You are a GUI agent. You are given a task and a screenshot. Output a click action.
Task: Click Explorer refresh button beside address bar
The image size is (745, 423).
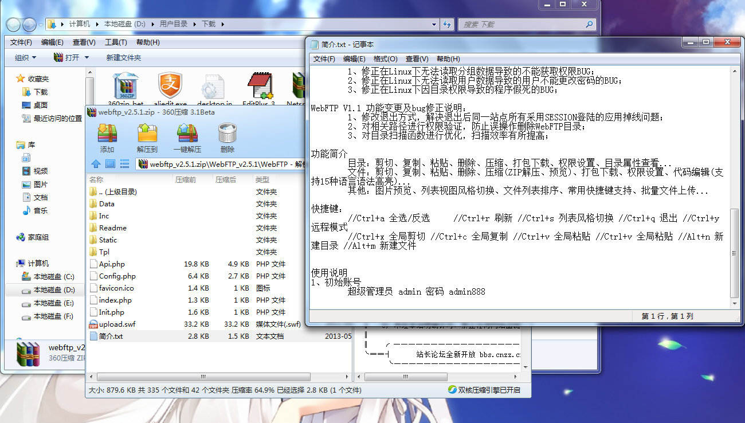coord(448,24)
